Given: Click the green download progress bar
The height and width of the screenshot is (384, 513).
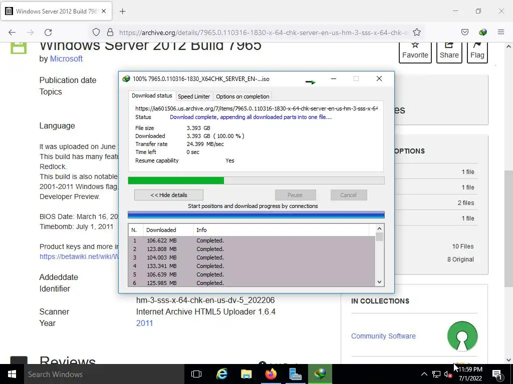Looking at the screenshot, I should coord(256,180).
